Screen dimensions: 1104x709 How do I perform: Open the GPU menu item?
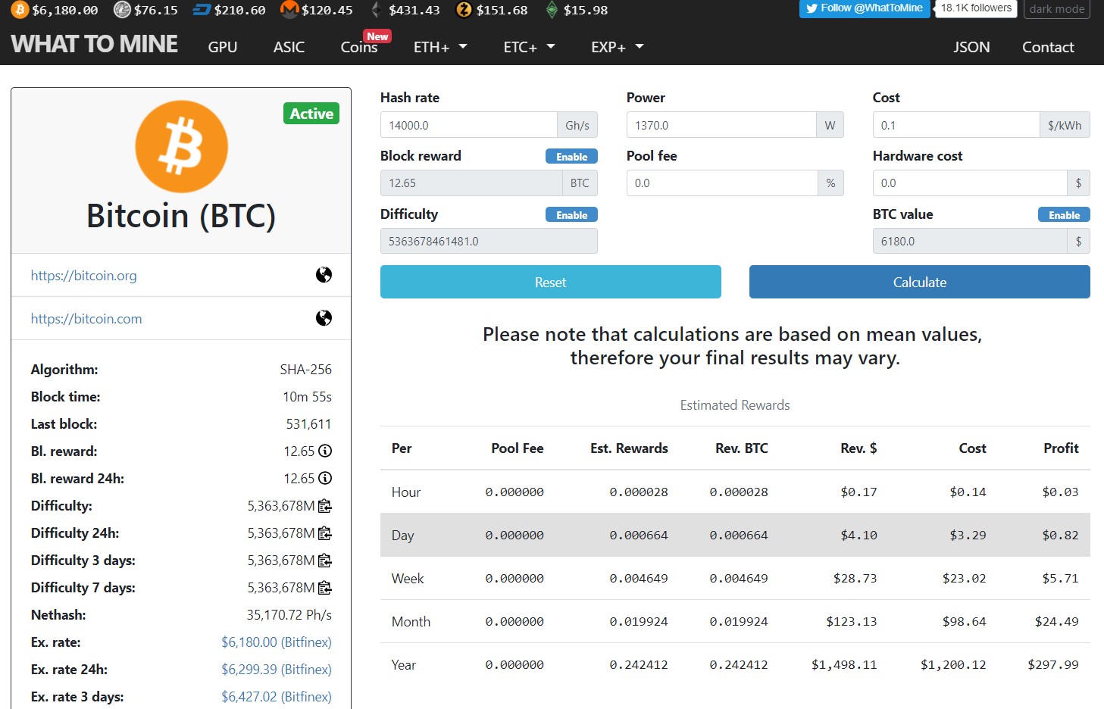(223, 47)
